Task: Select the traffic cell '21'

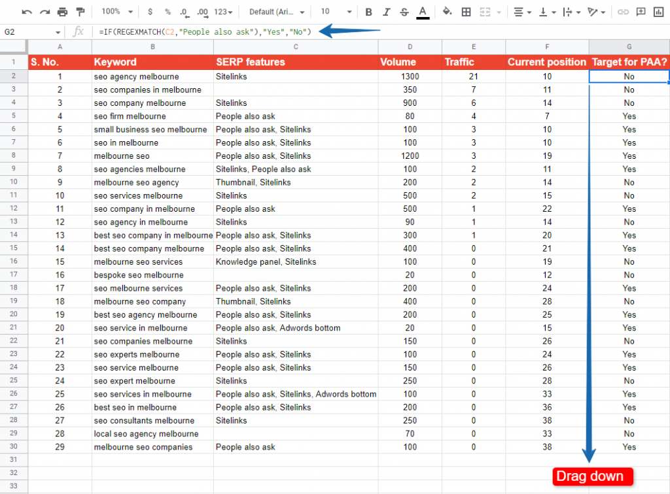Action: click(474, 76)
